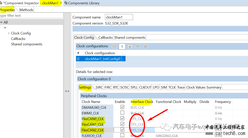Open the LPO tab

coord(156,87)
